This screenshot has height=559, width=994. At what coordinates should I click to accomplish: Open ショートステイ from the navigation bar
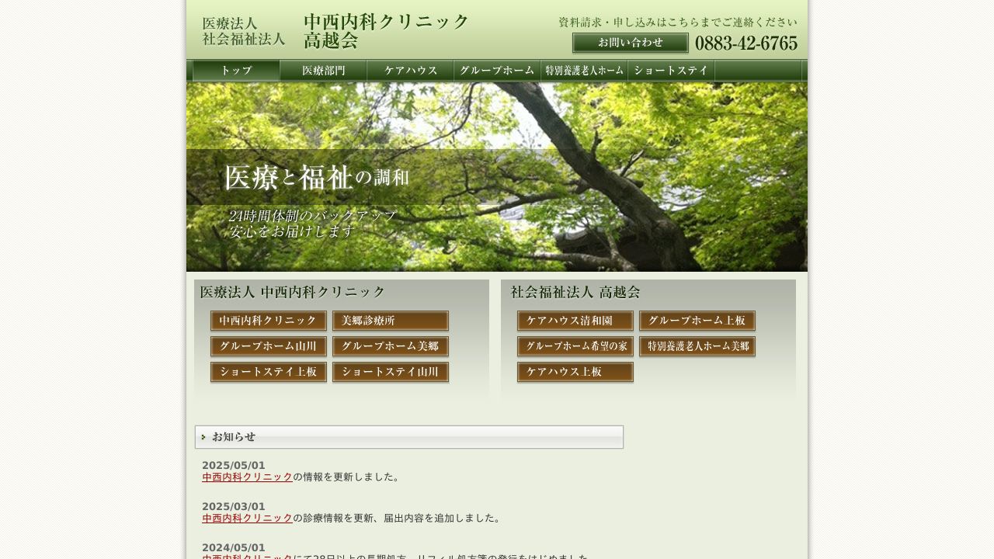pos(670,71)
